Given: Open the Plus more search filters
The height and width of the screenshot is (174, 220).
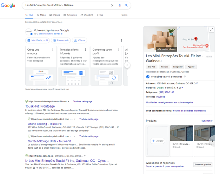Looking at the screenshot, I should tap(100, 15).
